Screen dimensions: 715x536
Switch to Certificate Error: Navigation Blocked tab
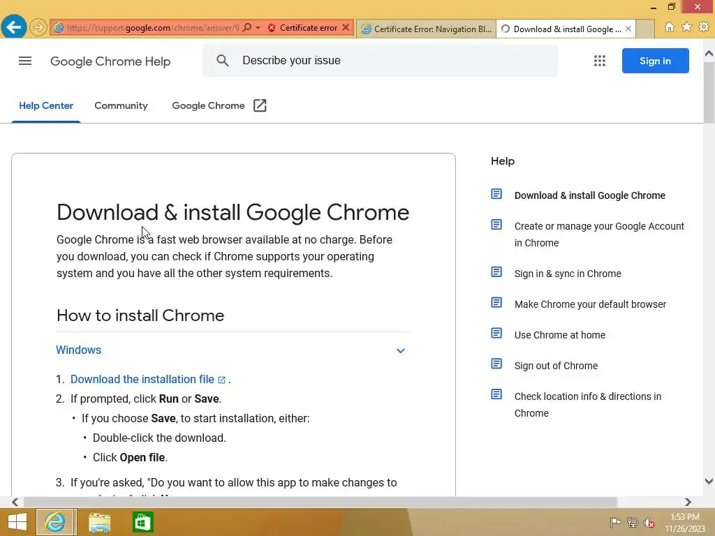tap(426, 29)
